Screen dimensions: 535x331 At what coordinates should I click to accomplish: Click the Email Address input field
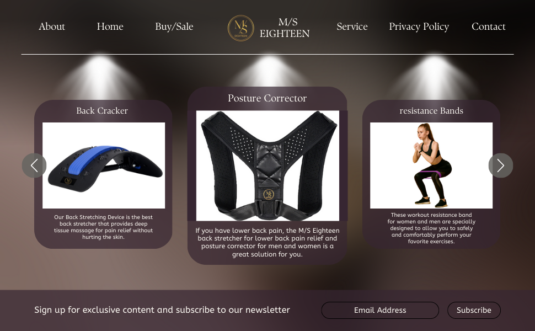click(380, 310)
